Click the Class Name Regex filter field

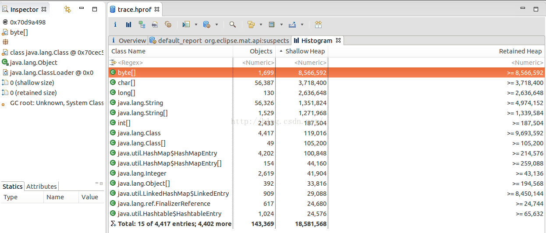coord(171,63)
